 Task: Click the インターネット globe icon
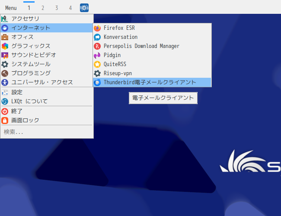pos(5,28)
